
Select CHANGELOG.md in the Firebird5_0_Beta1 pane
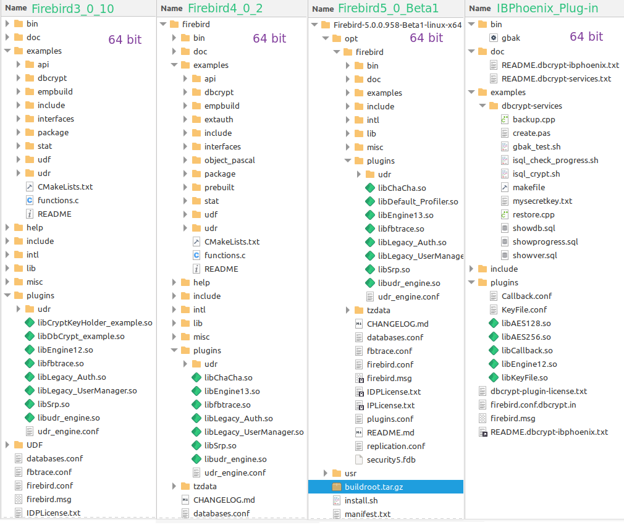tap(397, 324)
